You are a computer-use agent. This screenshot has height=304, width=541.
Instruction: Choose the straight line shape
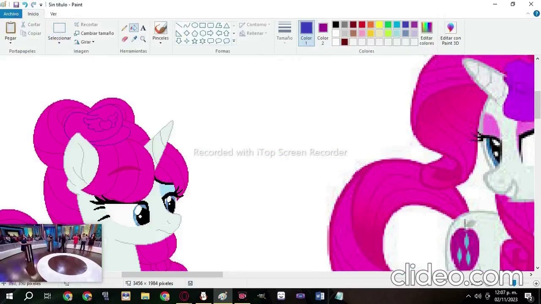179,25
